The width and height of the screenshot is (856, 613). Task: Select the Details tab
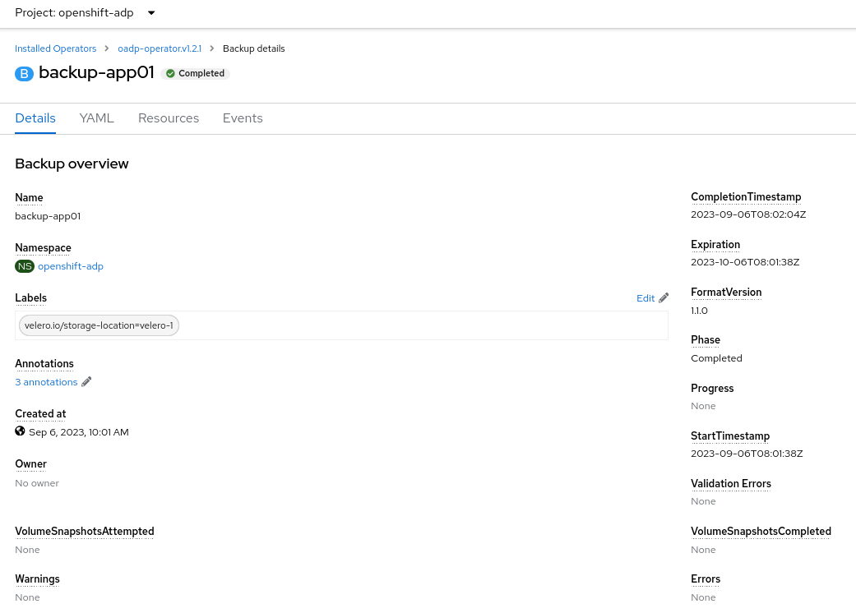(35, 118)
